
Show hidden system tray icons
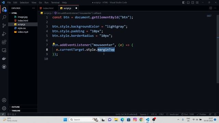click(178, 120)
